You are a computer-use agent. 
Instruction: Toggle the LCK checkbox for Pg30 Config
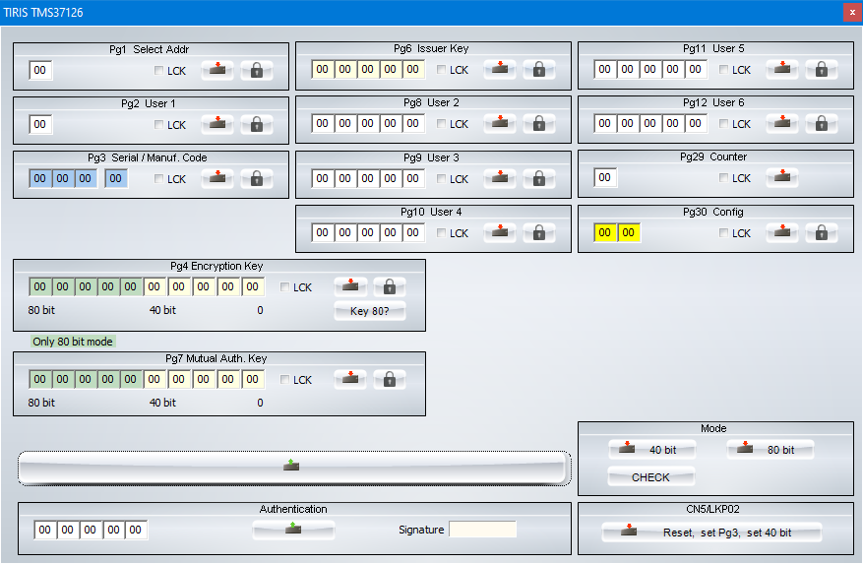(723, 232)
